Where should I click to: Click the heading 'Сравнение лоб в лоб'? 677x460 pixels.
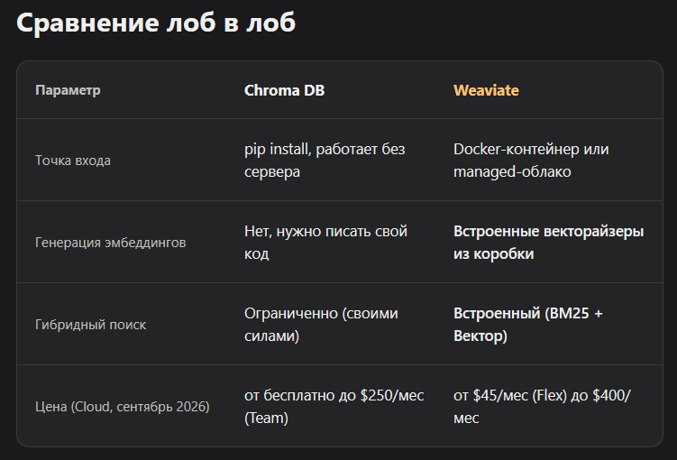(x=156, y=23)
